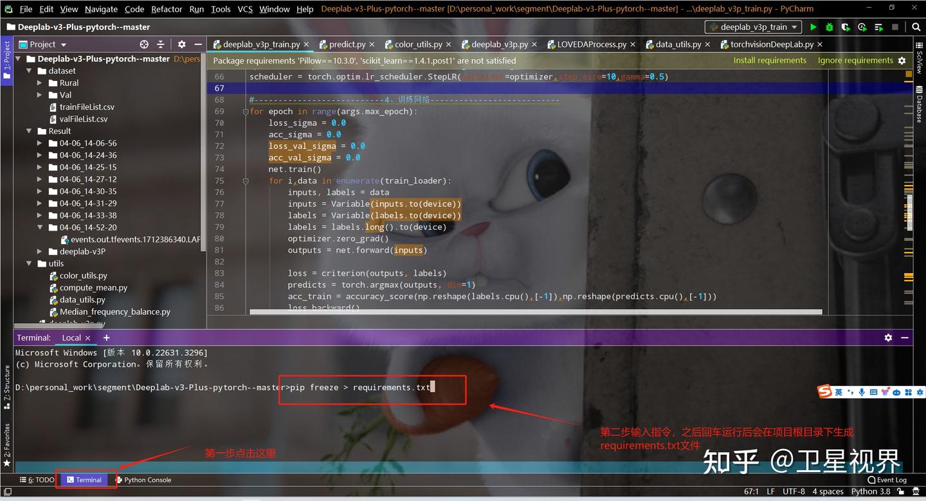Screen dimensions: 926x501
Task: Toggle the Terminal tool window
Action: tap(86, 479)
